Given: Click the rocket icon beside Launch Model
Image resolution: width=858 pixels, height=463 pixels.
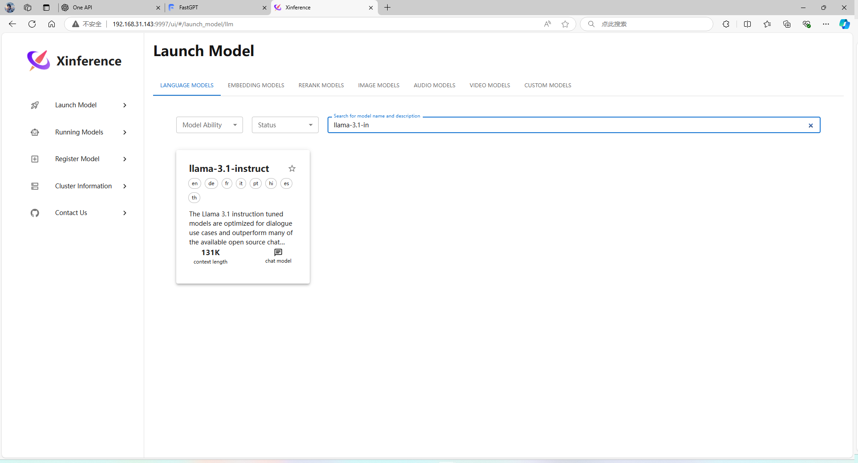Looking at the screenshot, I should [x=35, y=105].
